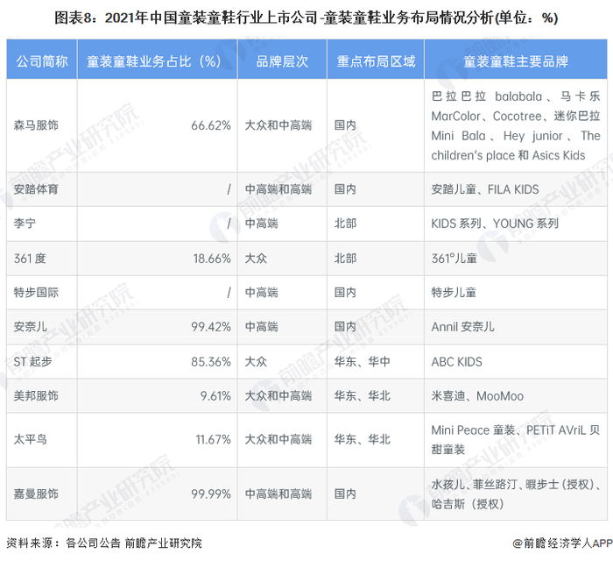Click the @前瞻经济学人APP credit text
Viewport: 613px width, 561px height.
(562, 543)
